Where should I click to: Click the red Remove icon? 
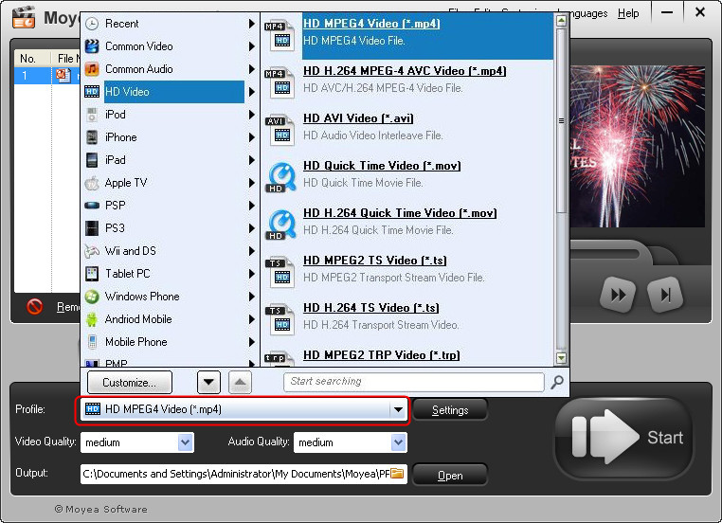pyautogui.click(x=35, y=306)
